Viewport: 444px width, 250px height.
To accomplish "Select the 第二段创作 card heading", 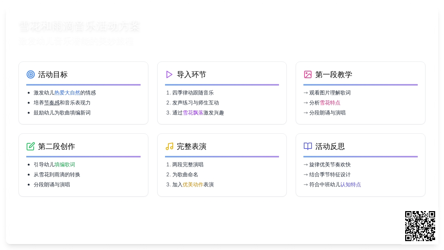I will click(57, 146).
